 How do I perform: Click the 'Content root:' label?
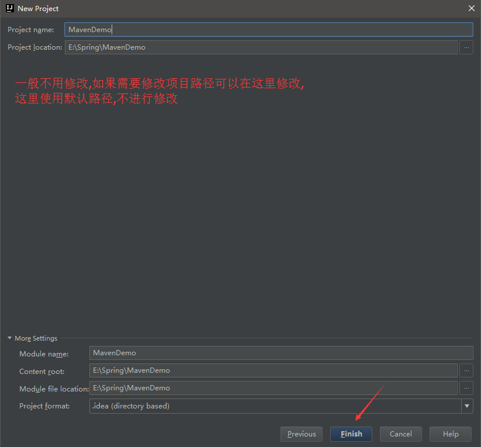[41, 372]
